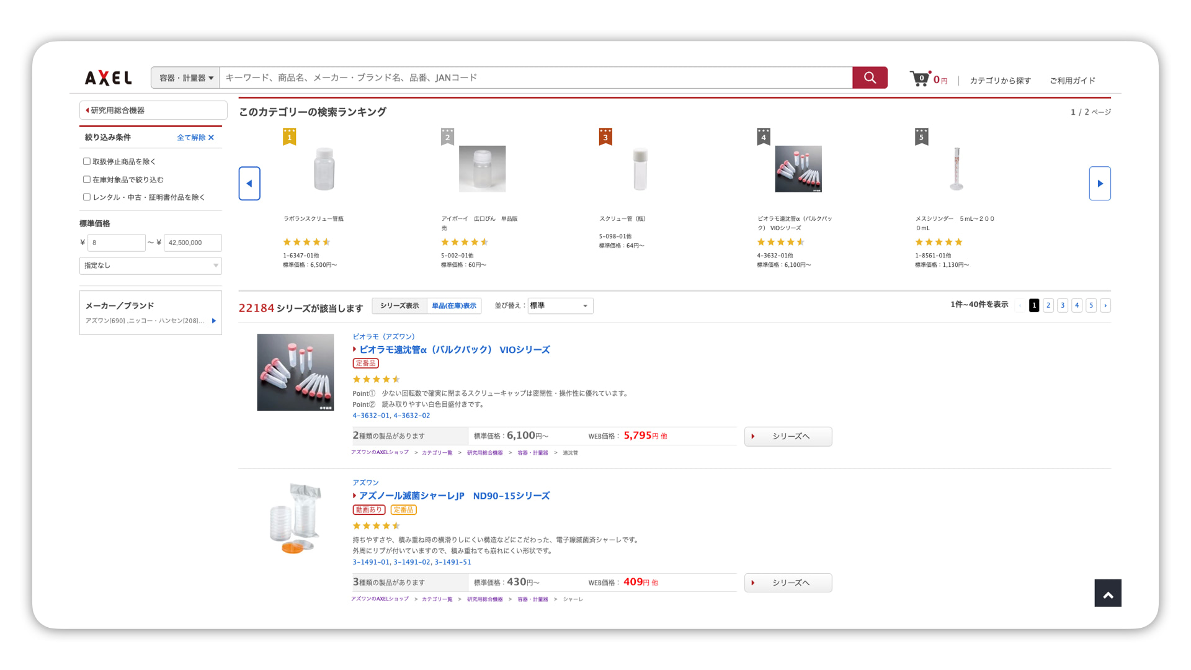Go to page 5

[x=1091, y=305]
